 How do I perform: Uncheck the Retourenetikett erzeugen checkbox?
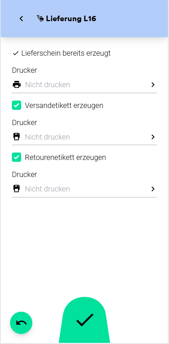click(x=16, y=157)
